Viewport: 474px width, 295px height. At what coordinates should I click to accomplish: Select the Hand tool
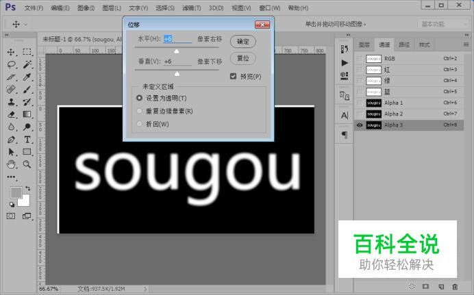coord(11,164)
